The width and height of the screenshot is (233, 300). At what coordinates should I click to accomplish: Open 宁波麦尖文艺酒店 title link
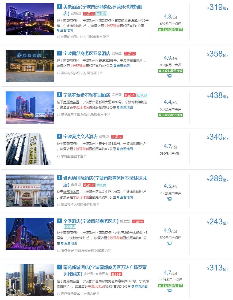tap(81, 136)
